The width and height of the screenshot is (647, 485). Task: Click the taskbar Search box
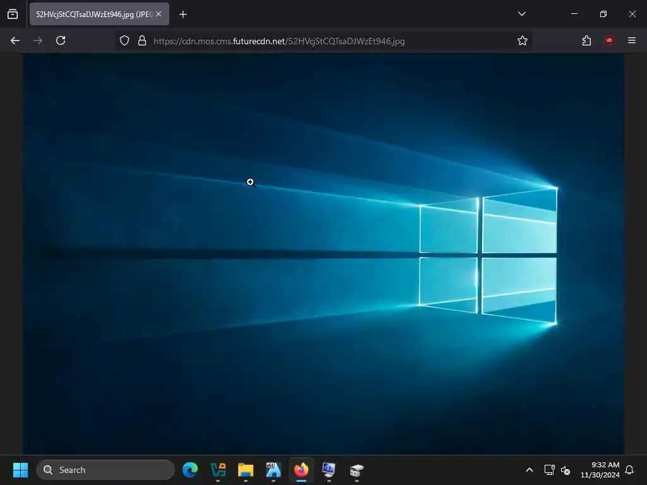point(106,470)
